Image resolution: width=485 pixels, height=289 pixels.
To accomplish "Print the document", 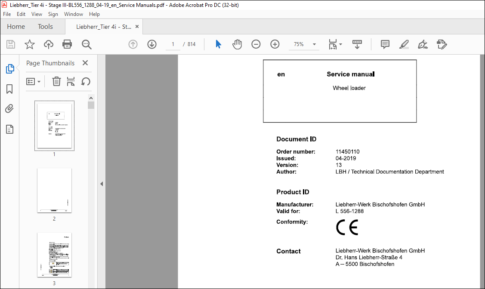I will 67,44.
